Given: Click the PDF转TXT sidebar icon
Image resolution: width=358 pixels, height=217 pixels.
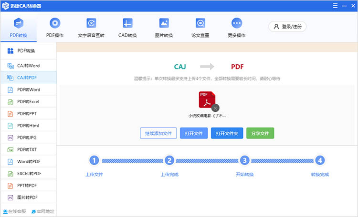Looking at the screenshot, I should (x=11, y=149).
